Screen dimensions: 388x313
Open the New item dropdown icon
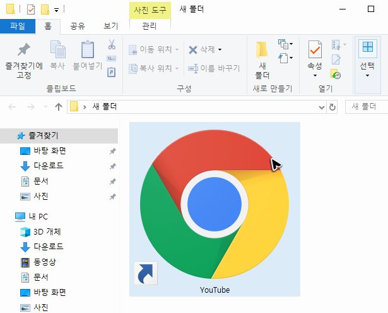click(x=285, y=44)
